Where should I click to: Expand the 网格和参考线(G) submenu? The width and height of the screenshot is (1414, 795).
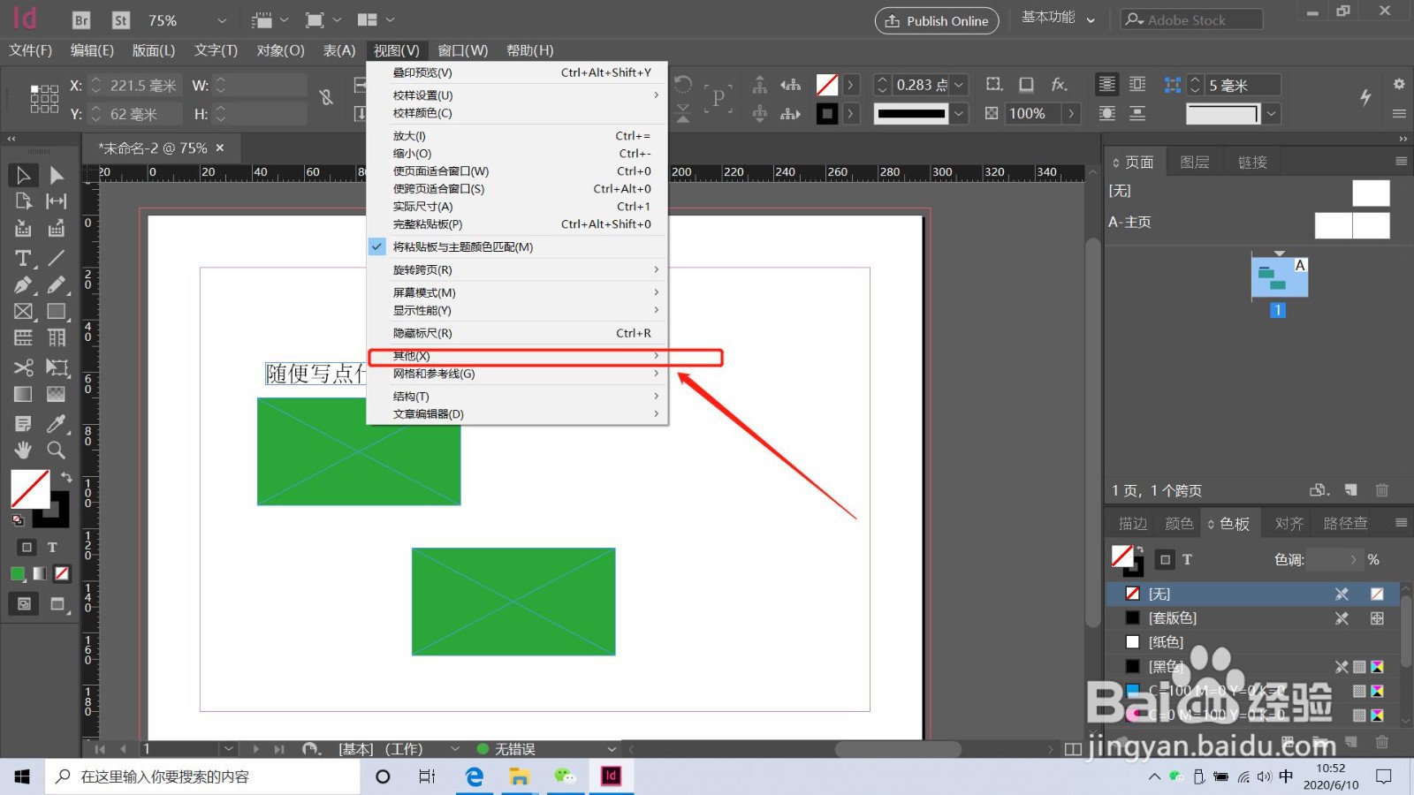coord(517,374)
